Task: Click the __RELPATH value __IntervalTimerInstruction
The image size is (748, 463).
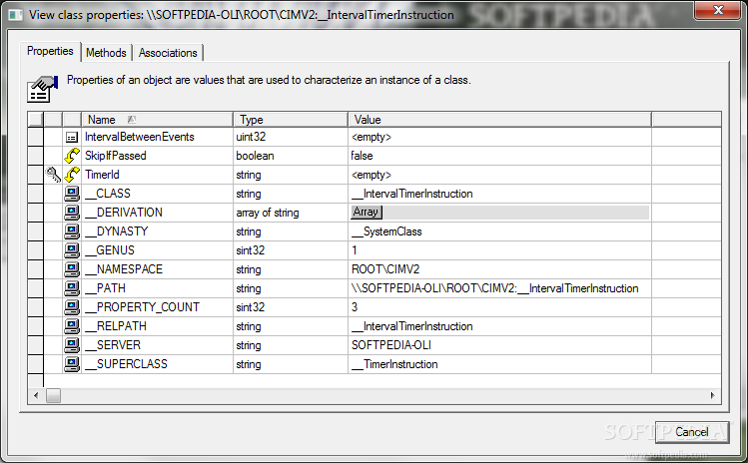Action: [x=412, y=326]
